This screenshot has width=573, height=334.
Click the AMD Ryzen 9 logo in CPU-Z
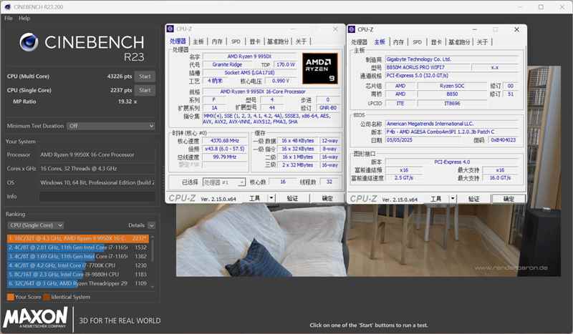click(x=320, y=68)
